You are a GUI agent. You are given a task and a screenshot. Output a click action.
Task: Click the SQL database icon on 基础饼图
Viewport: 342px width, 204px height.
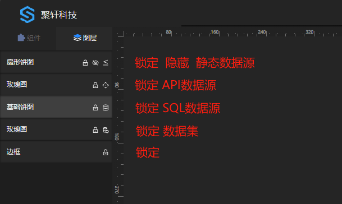tap(106, 108)
